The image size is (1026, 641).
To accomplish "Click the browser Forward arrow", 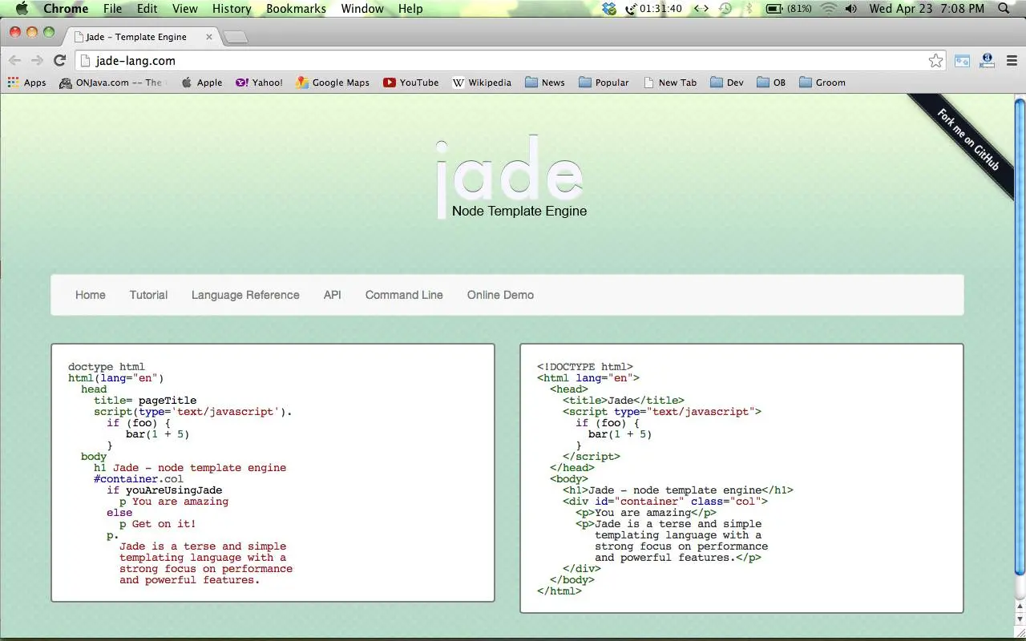I will [x=37, y=60].
